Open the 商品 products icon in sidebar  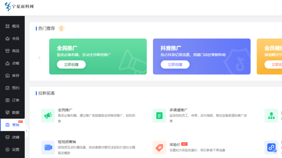point(7,51)
